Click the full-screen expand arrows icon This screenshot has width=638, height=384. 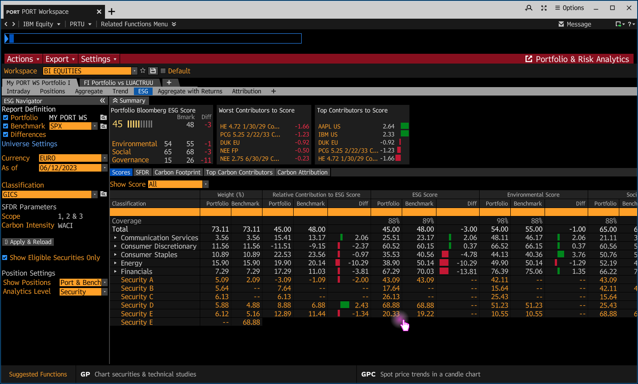pyautogui.click(x=544, y=8)
